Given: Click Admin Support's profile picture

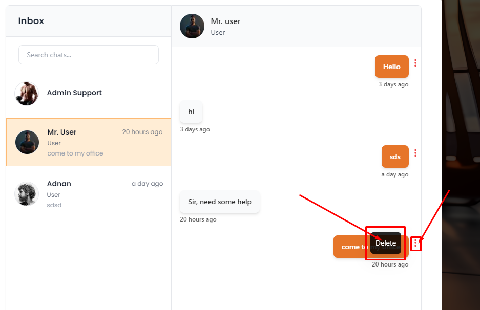Looking at the screenshot, I should tap(27, 93).
